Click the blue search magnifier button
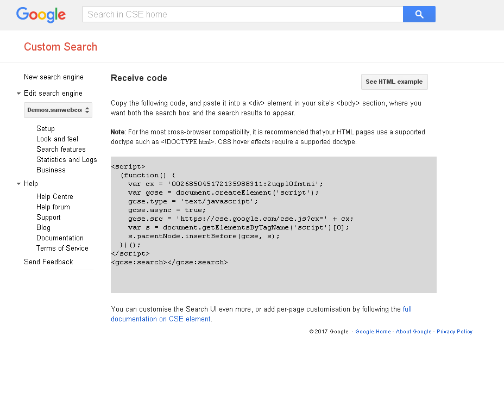This screenshot has width=504, height=404. tap(419, 14)
